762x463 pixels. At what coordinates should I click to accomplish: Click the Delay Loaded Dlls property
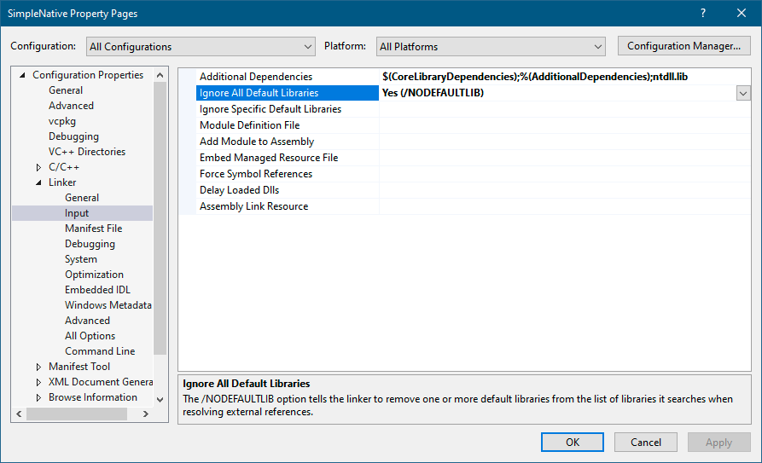point(239,190)
